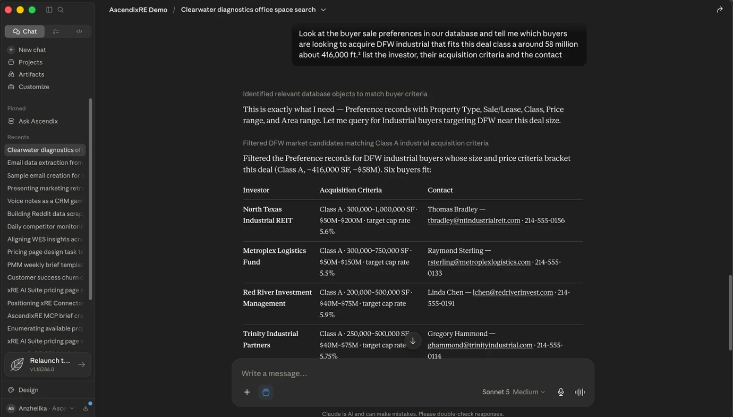
Task: Click the Acquisition Criteria column header
Action: [351, 190]
